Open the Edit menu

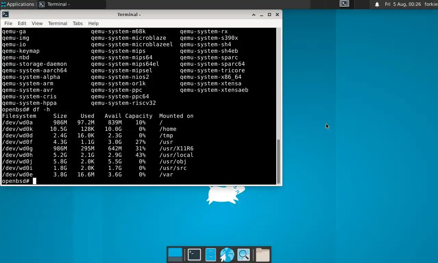[22, 23]
